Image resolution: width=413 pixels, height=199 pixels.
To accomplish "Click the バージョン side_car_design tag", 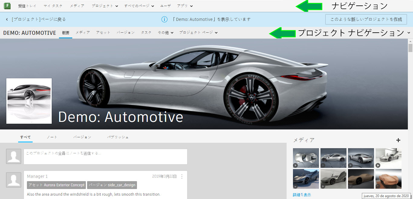I will click(x=112, y=185).
